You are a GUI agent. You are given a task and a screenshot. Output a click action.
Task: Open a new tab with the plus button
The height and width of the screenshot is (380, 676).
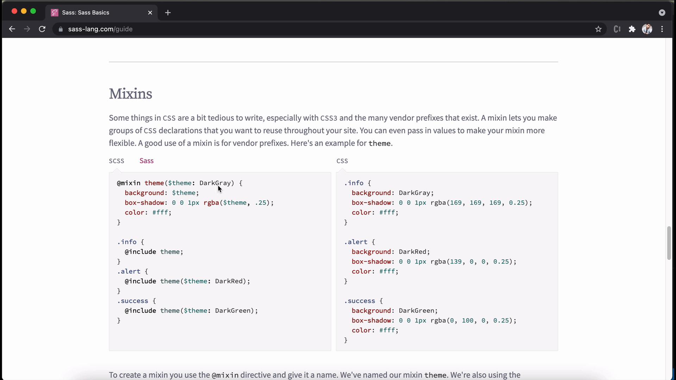[168, 13]
